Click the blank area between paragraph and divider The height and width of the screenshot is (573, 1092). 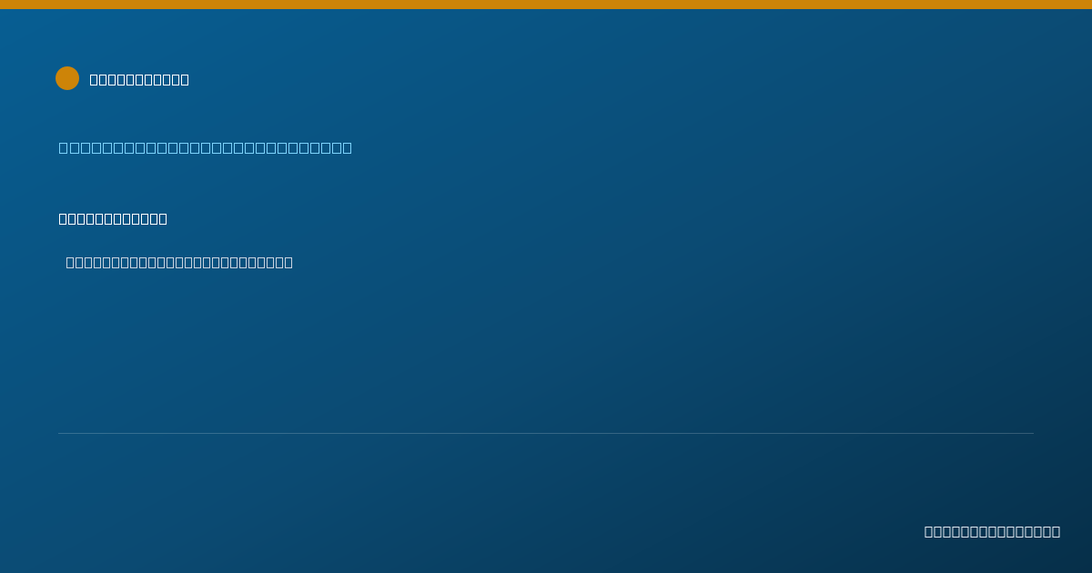546,350
